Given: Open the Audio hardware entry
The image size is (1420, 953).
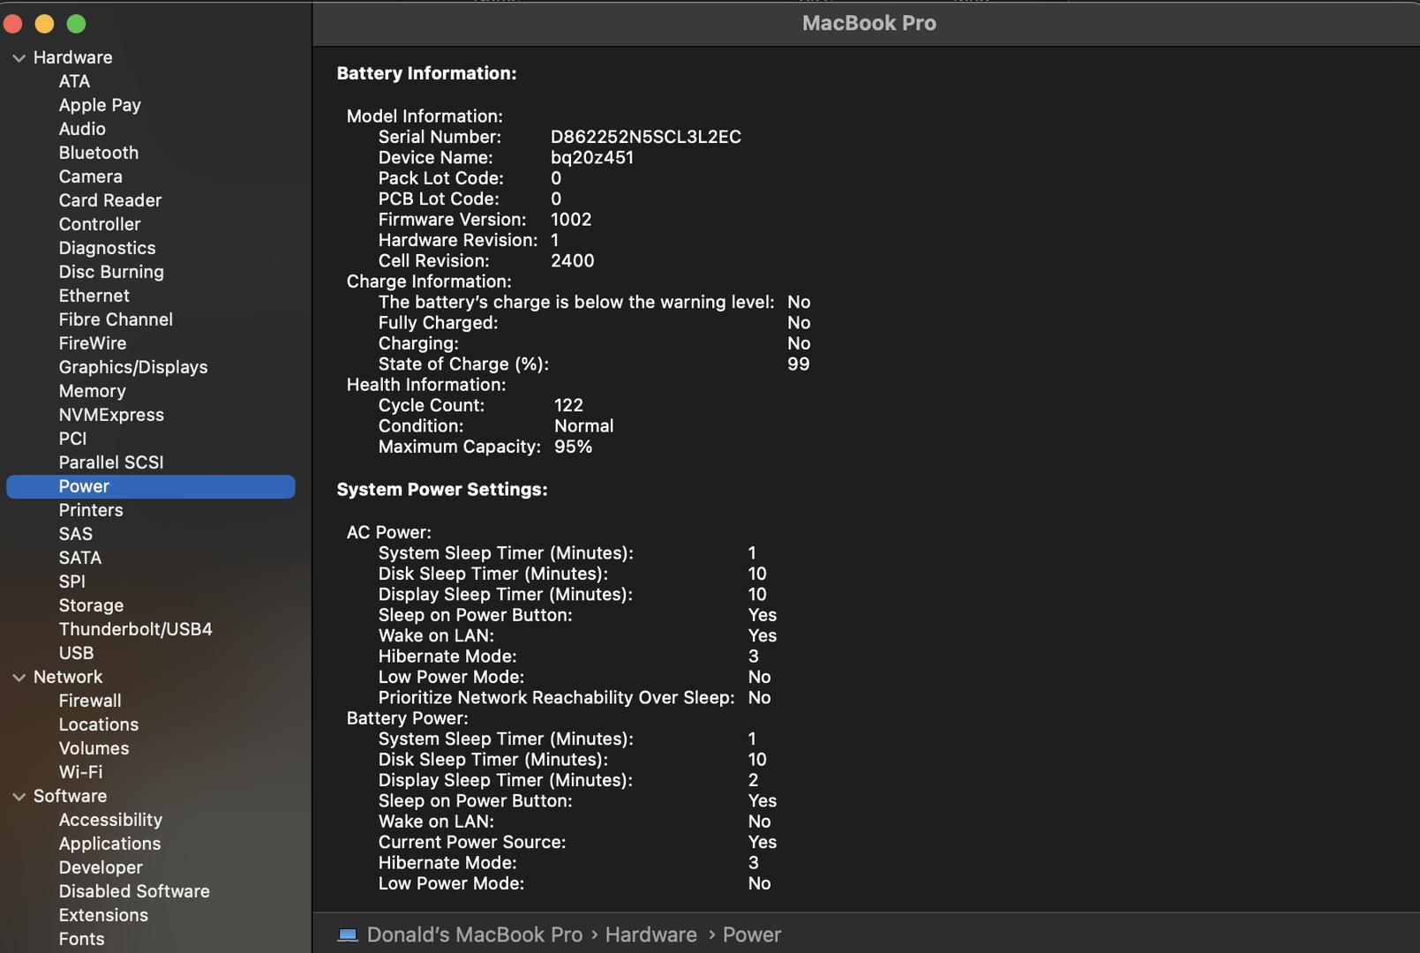Looking at the screenshot, I should pos(82,129).
